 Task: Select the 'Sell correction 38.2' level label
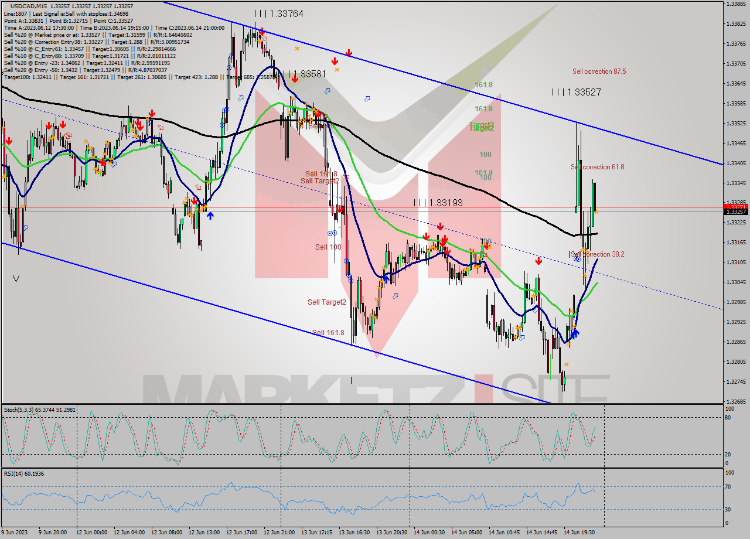pyautogui.click(x=598, y=254)
